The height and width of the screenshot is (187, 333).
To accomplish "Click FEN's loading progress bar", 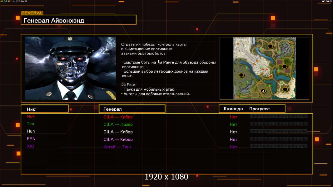I will (x=279, y=139).
